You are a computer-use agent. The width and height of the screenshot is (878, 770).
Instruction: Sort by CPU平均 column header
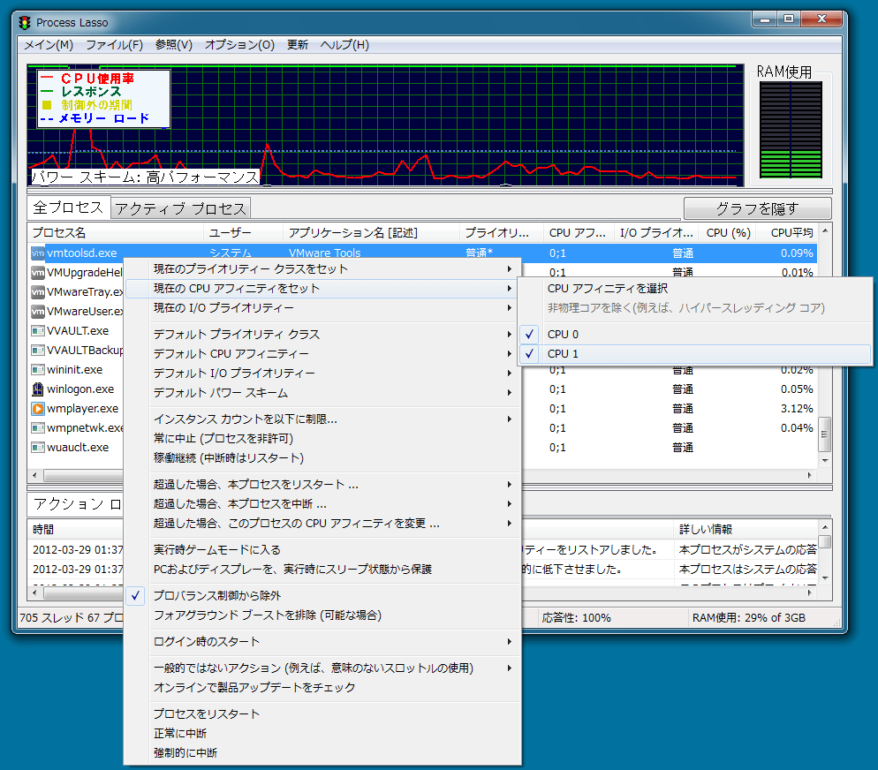(x=787, y=233)
